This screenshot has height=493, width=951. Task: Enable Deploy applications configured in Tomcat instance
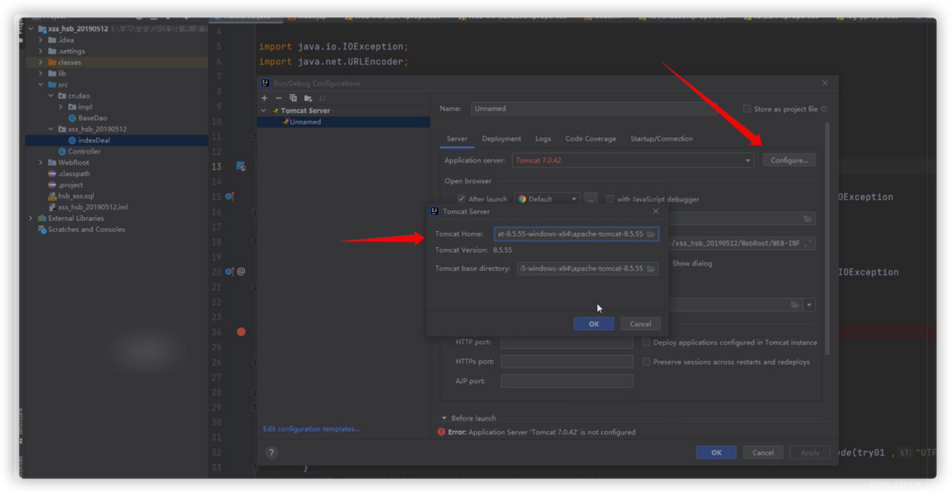[646, 342]
